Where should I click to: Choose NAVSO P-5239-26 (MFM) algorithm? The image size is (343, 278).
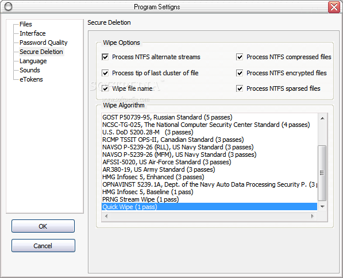[209, 155]
